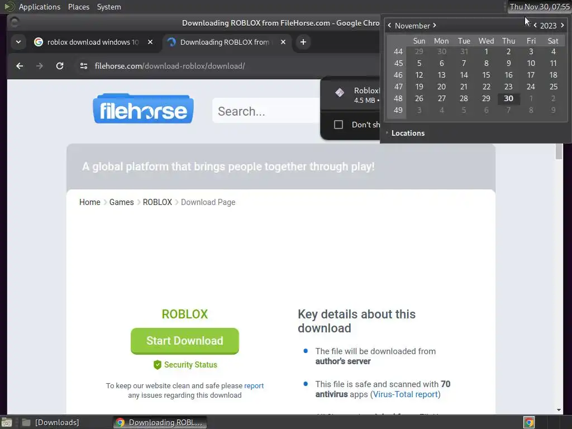Select November 24 in the calendar

click(531, 87)
